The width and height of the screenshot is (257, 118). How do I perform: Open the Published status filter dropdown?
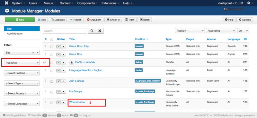(22, 63)
